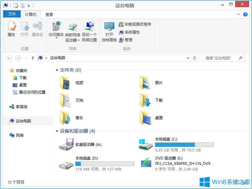Collapse the ribbon using the chevron toggle
The width and height of the screenshot is (252, 189).
pyautogui.click(x=239, y=14)
